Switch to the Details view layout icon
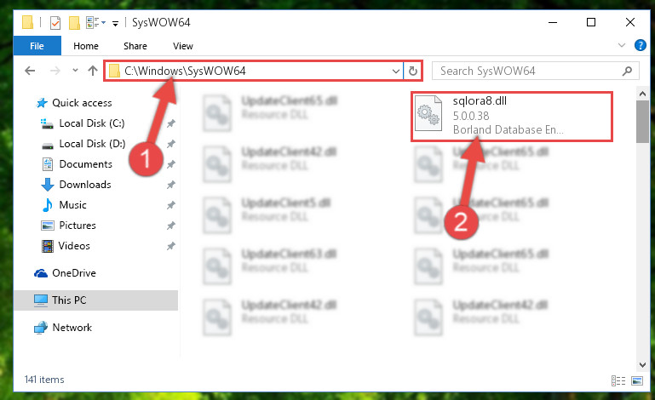The image size is (655, 400). (x=618, y=380)
